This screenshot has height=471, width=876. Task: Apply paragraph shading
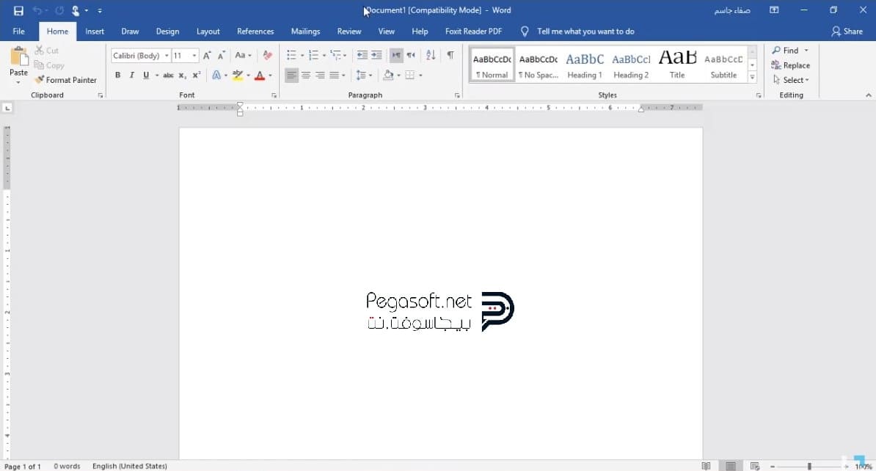tap(388, 75)
